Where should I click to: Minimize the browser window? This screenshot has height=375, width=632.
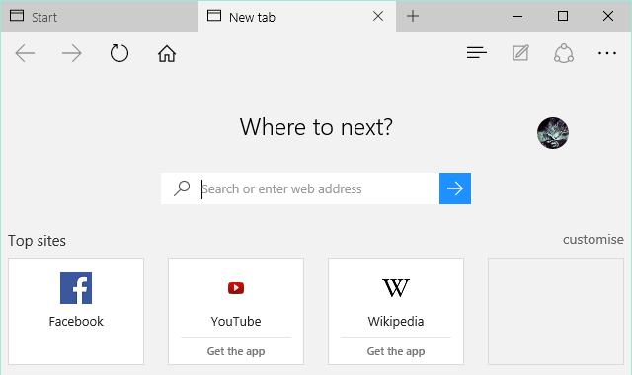point(517,16)
